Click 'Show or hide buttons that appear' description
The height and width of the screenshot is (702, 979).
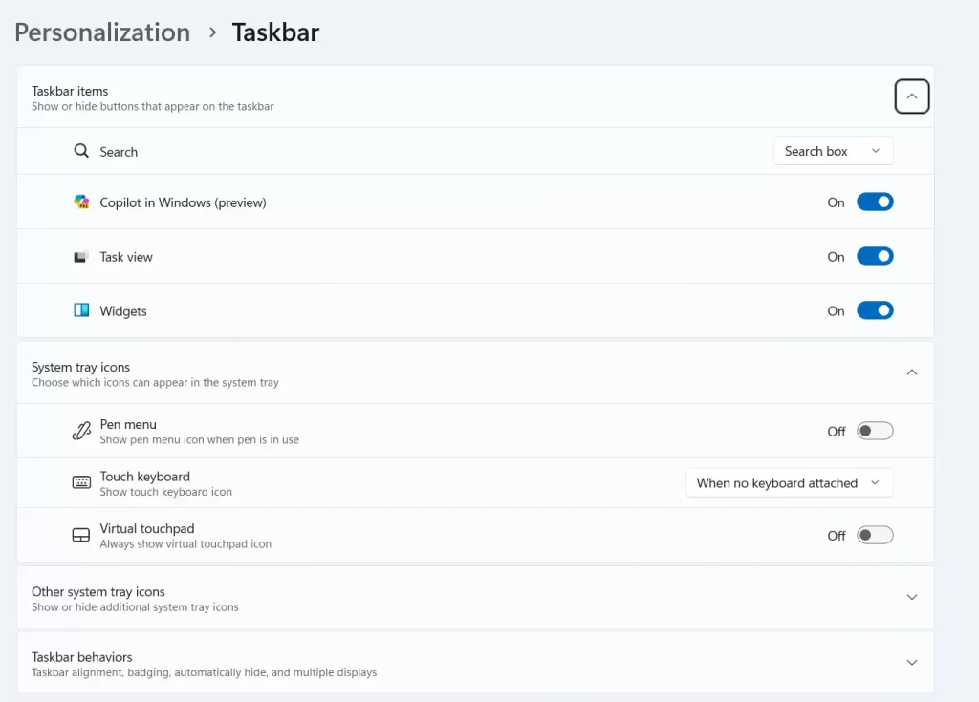pos(152,107)
